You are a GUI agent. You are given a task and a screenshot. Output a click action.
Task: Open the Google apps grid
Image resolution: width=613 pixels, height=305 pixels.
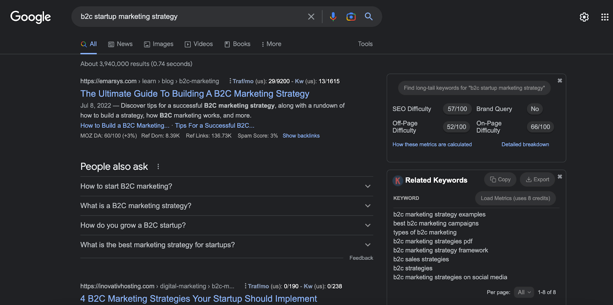pos(605,17)
